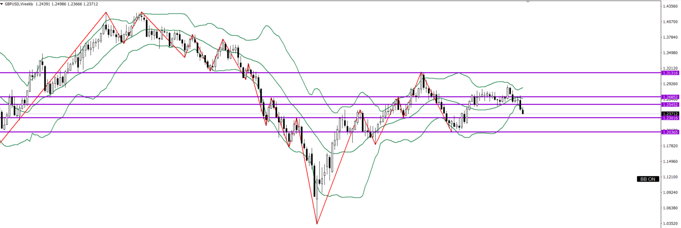Click the 1.17820 price scale label
Viewport: 681px width, 228px height.
pyautogui.click(x=670, y=146)
